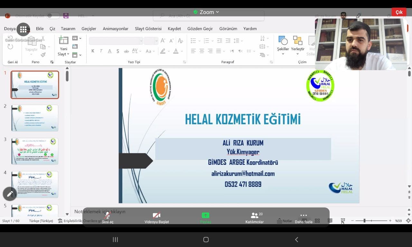412x247 pixels.
Task: Click the font color A swatch
Action: coord(176,51)
